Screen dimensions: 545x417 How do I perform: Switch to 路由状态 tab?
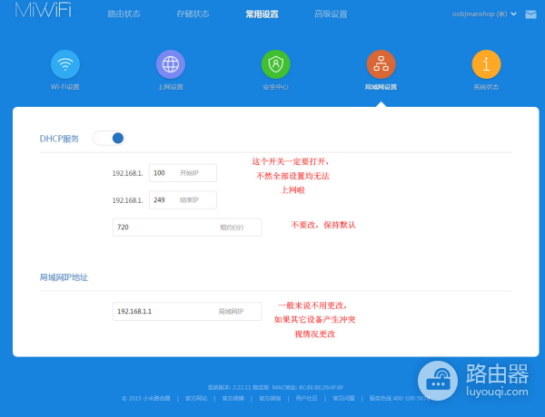[x=123, y=15]
